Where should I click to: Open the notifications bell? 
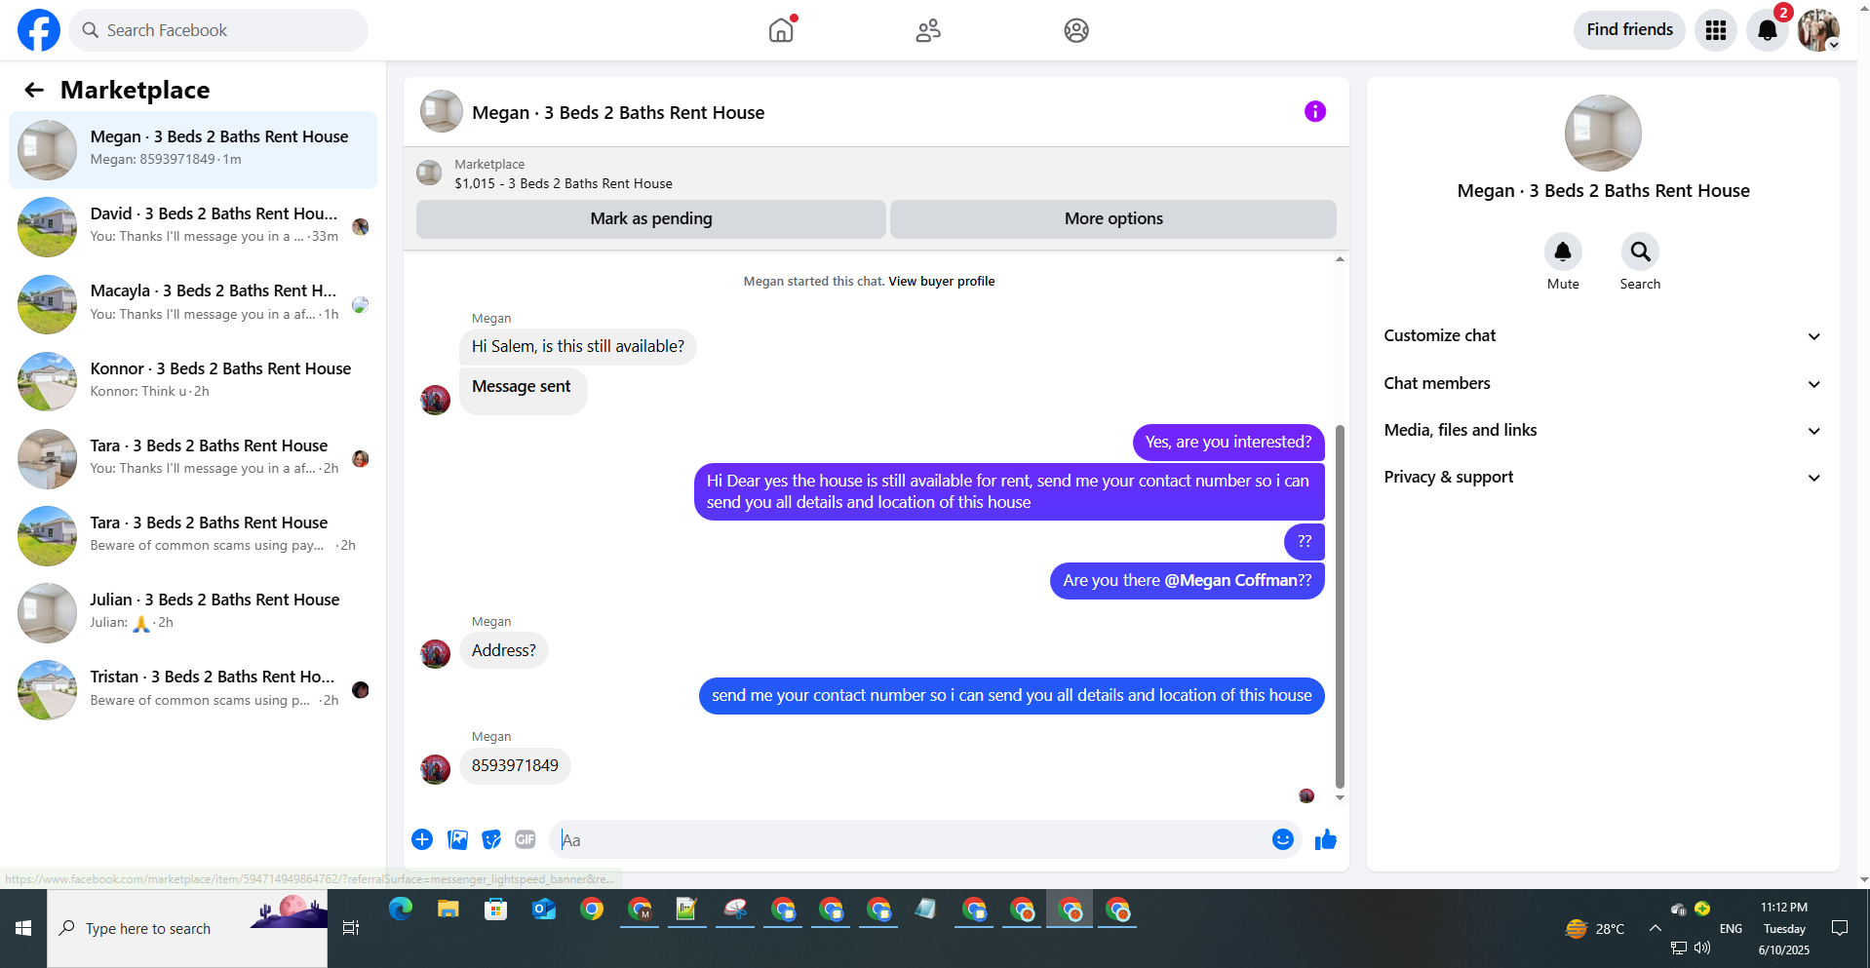coord(1768,30)
